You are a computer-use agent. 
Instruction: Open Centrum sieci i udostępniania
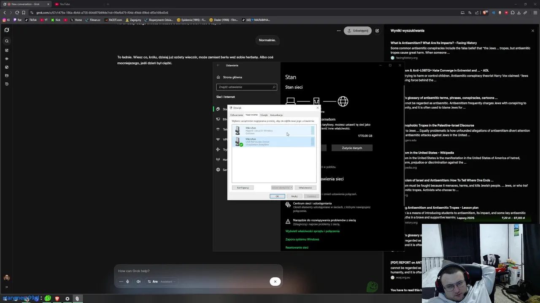click(x=329, y=207)
